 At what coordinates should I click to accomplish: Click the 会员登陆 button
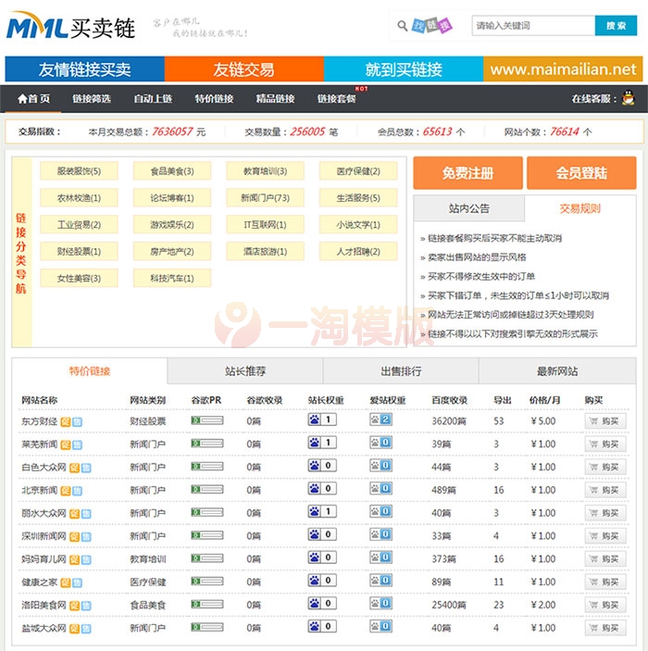click(x=581, y=173)
